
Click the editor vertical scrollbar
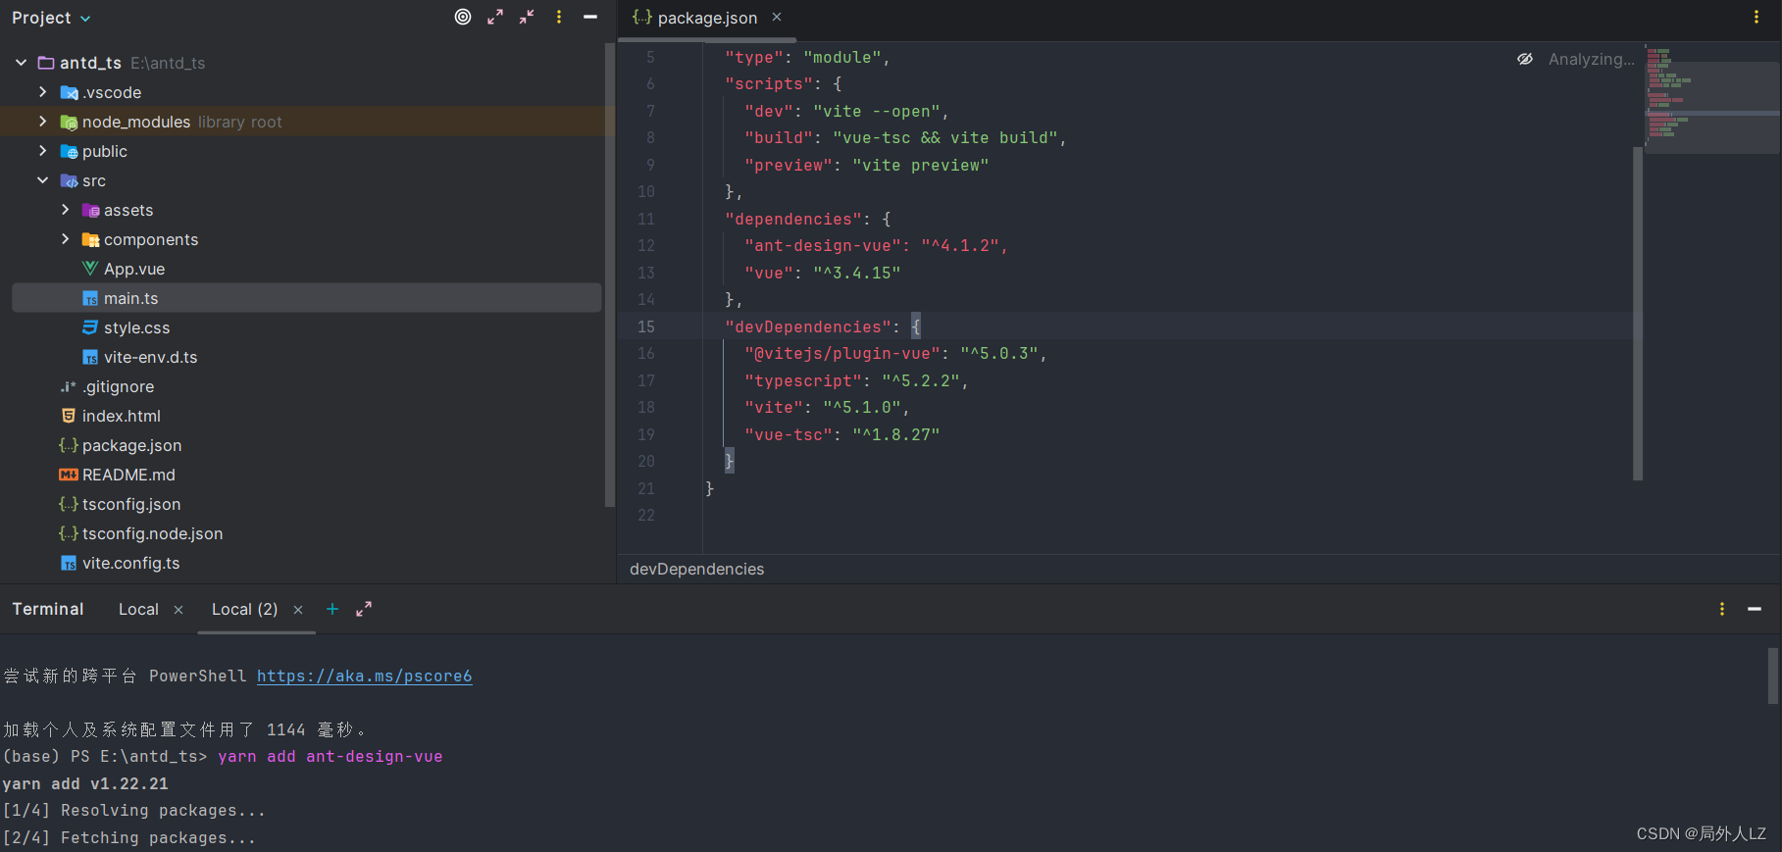coord(1638,314)
